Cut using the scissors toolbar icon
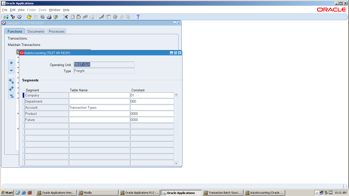Image resolution: width=349 pixels, height=196 pixels. pyautogui.click(x=65, y=17)
